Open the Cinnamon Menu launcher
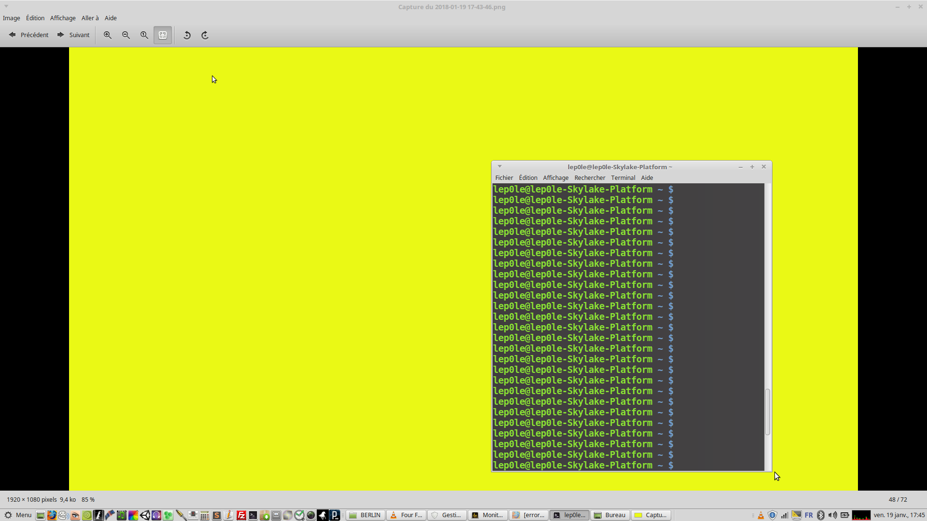The image size is (927, 521). click(x=18, y=515)
